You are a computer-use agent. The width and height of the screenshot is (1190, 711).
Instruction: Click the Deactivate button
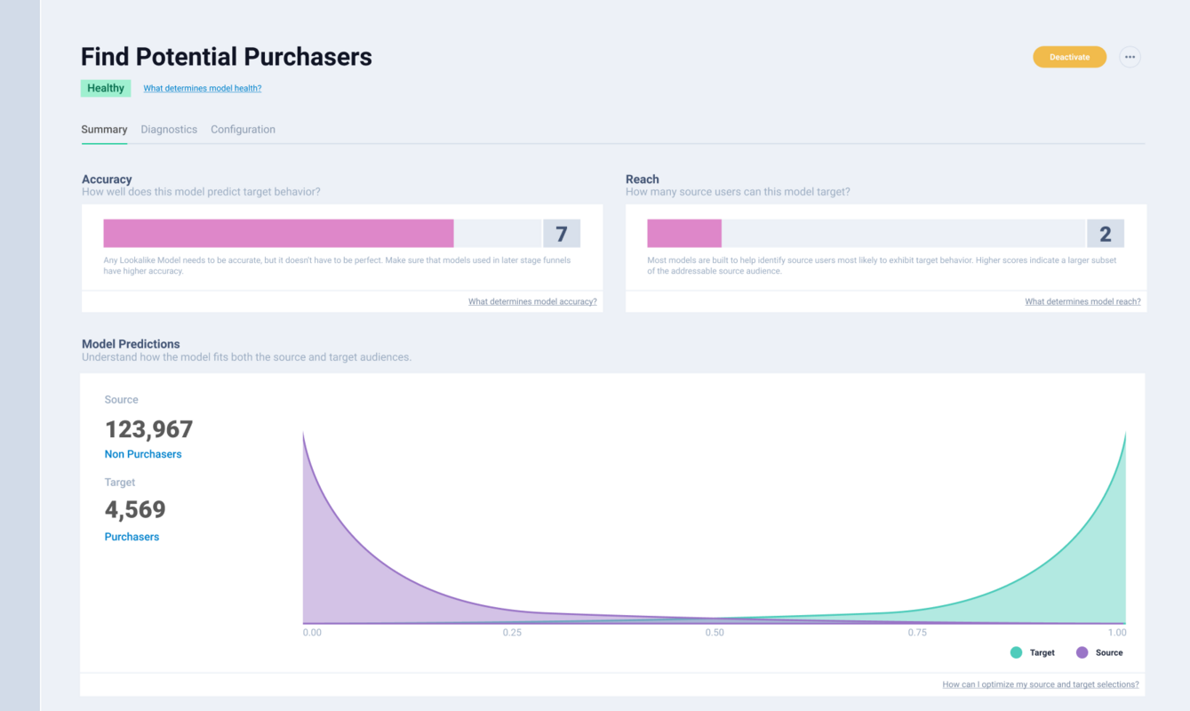coord(1069,56)
